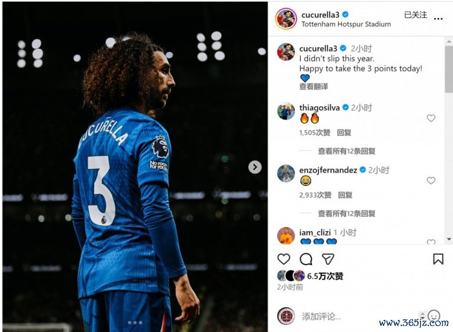Save the post with the bookmark icon
The width and height of the screenshot is (453, 332).
click(x=438, y=259)
